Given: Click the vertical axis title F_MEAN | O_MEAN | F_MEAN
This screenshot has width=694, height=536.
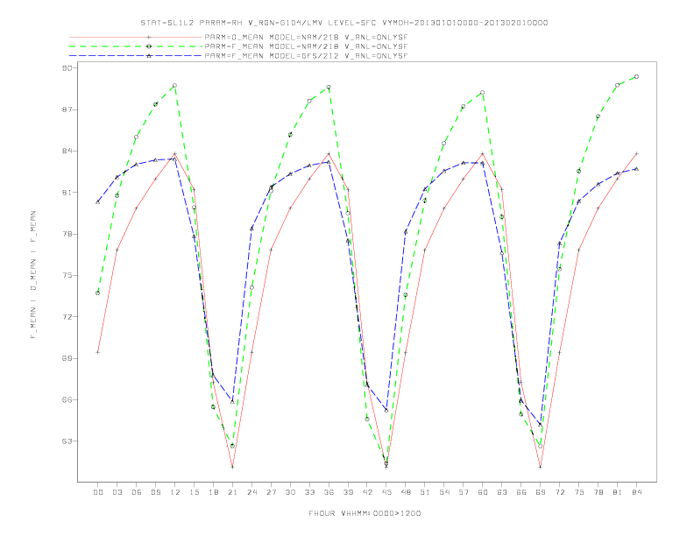Looking at the screenshot, I should 33,275.
